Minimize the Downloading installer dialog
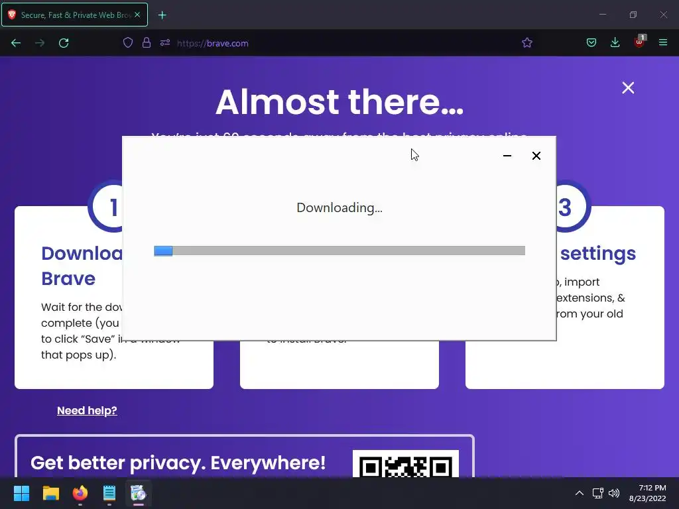Image resolution: width=679 pixels, height=509 pixels. coord(507,156)
